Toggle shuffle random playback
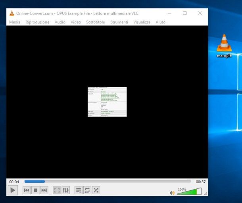The width and height of the screenshot is (242, 203). pos(96,190)
